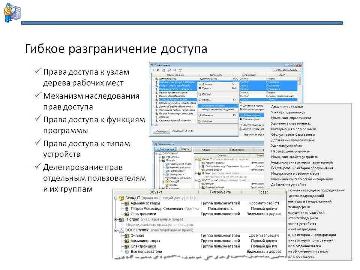Select Программист in the org tree
The width and height of the screenshot is (360, 270).
177,171
